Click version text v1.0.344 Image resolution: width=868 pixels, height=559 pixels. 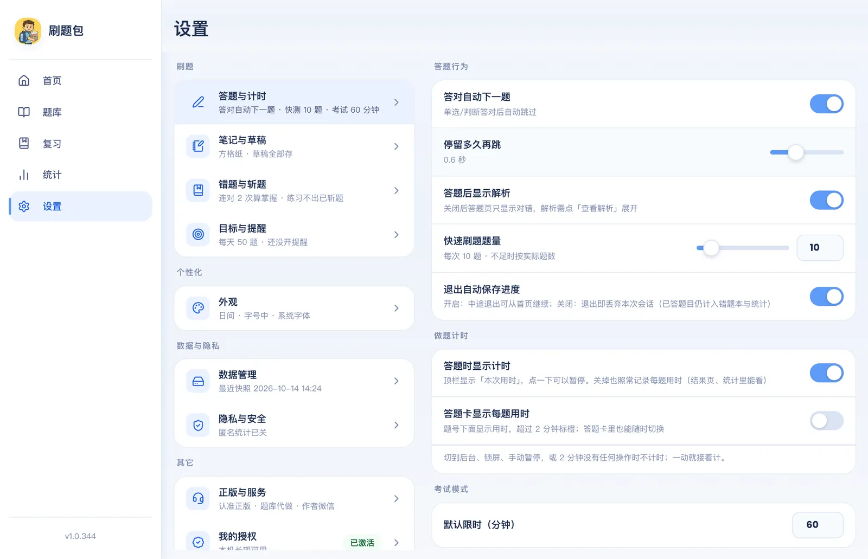(80, 536)
